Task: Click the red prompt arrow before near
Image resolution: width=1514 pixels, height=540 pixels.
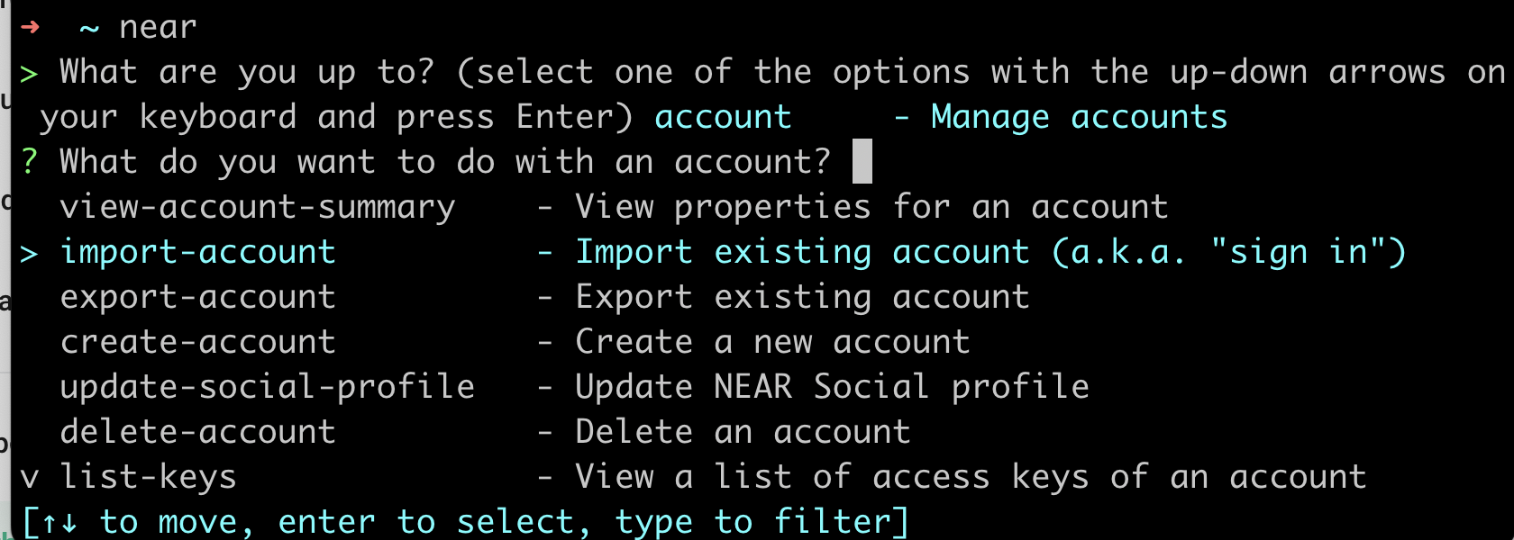Action: click(30, 27)
